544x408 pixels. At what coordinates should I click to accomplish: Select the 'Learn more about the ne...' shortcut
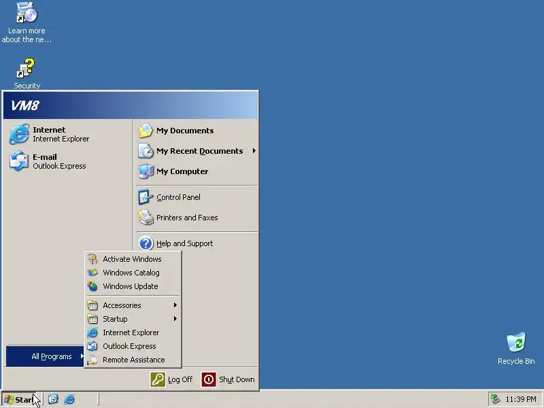27,22
